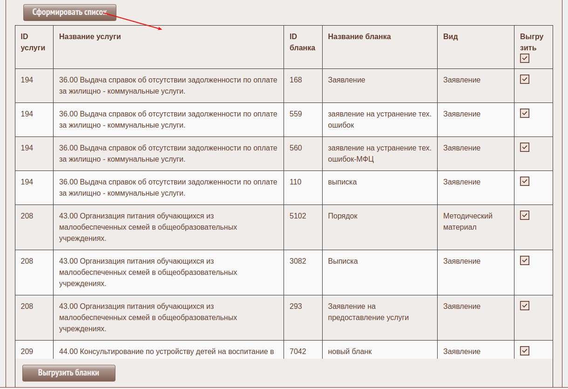The width and height of the screenshot is (568, 389).
Task: Click the service name in the 7042 row
Action: [166, 352]
